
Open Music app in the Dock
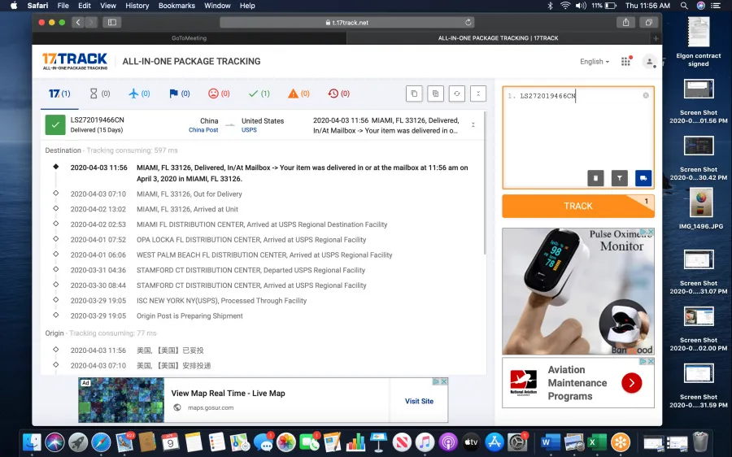425,442
